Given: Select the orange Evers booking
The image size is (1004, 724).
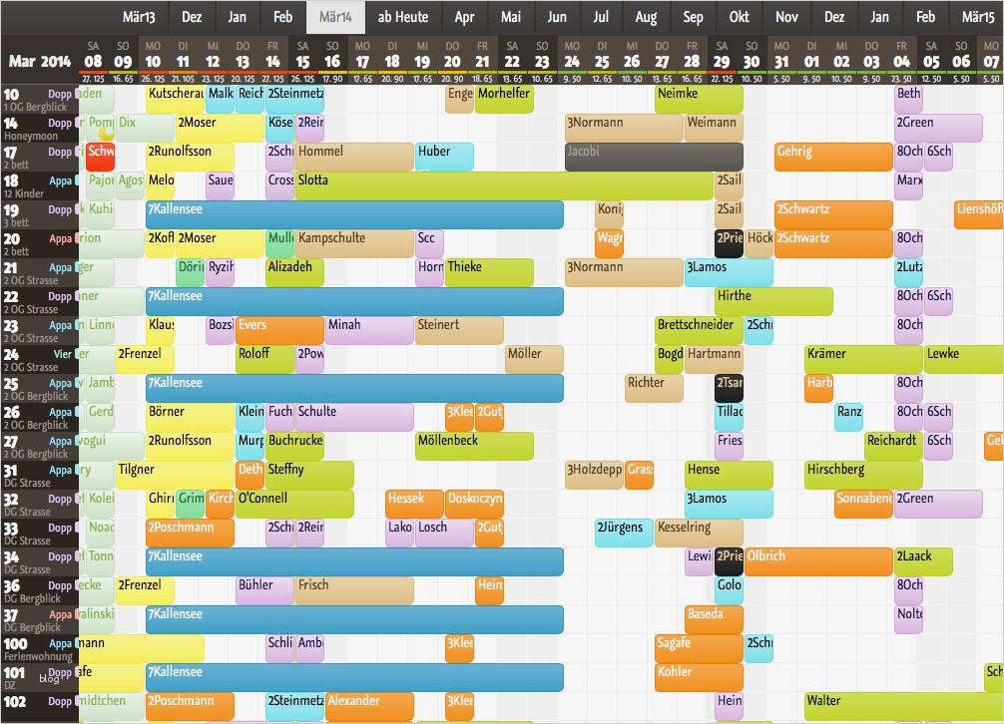Looking at the screenshot, I should pyautogui.click(x=279, y=330).
